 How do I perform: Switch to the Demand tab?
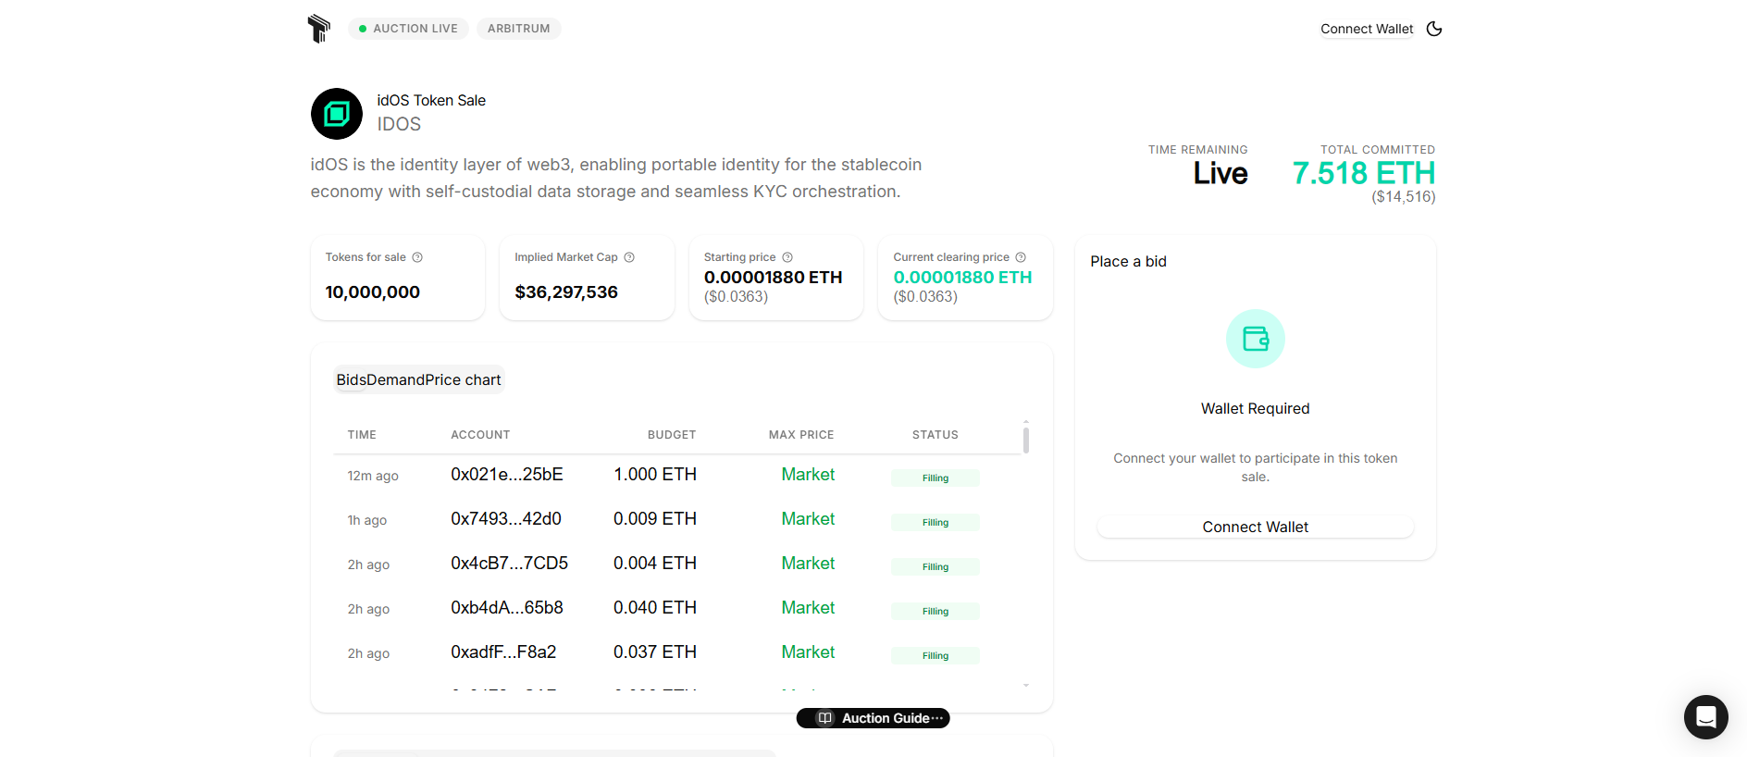396,379
